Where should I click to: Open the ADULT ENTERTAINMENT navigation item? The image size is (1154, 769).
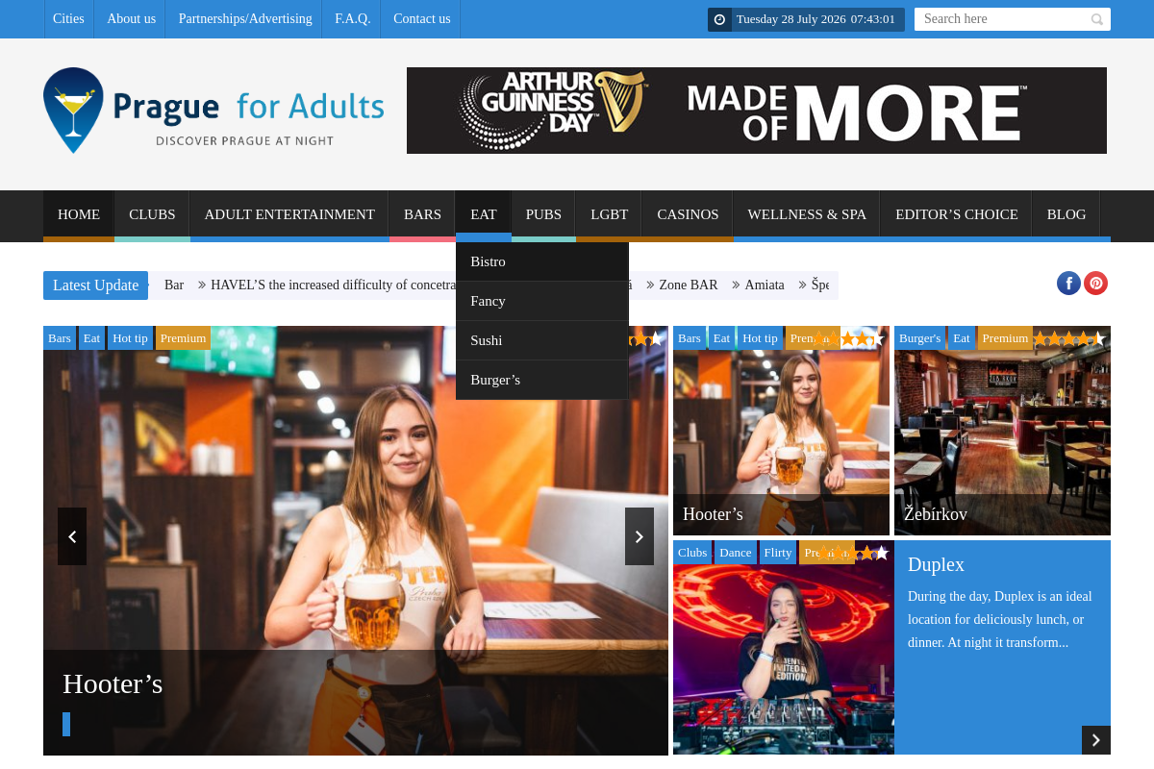[x=289, y=214]
